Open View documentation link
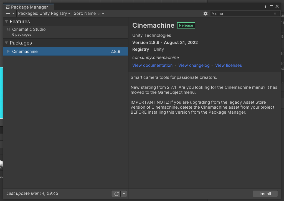Screen dimensions: 284x201 pos(152,65)
